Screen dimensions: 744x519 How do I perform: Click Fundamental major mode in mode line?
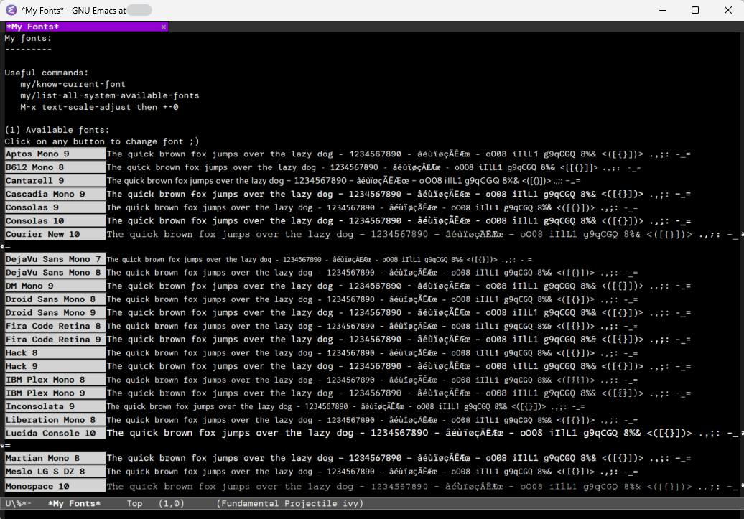[248, 504]
